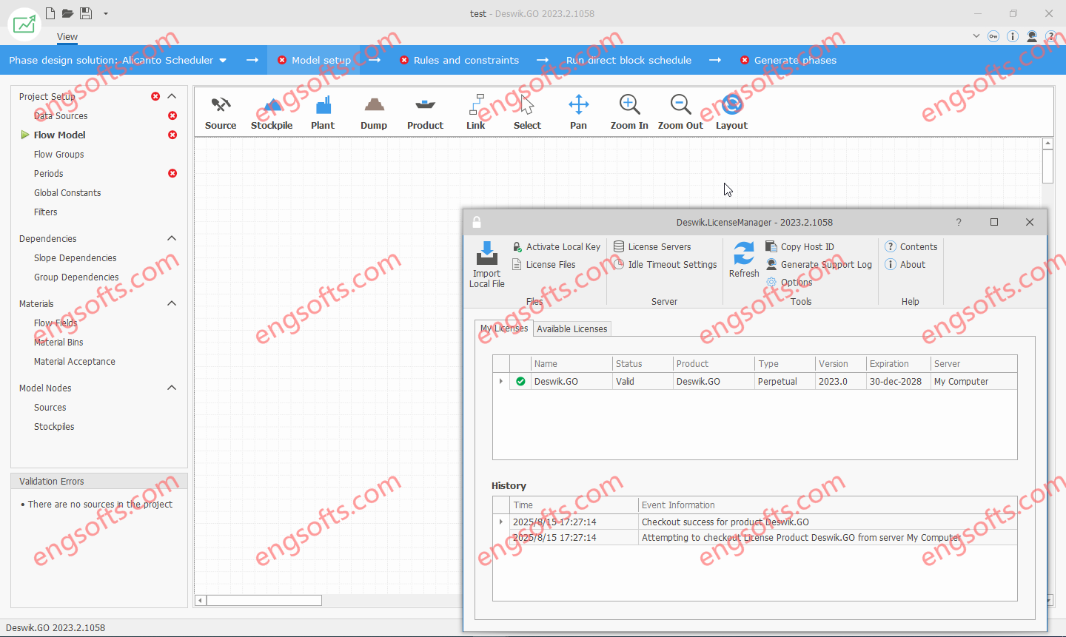This screenshot has width=1066, height=637.
Task: Go to Run direct block schedule step
Action: [x=628, y=60]
